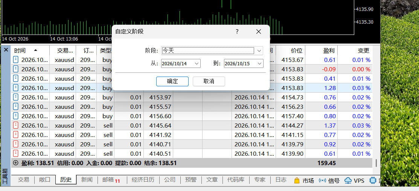Viewport: 419px width, 191px height.
Task: Click the buy icon in the 0.41 profit row
Action: (x=16, y=78)
